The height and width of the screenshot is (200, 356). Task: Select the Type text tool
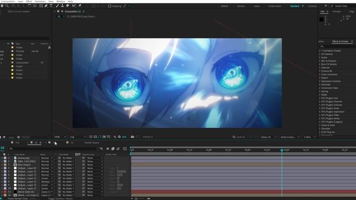[51, 6]
